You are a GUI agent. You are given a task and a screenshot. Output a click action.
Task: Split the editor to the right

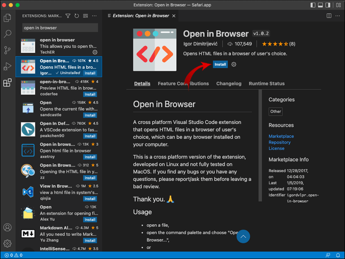[x=329, y=16]
